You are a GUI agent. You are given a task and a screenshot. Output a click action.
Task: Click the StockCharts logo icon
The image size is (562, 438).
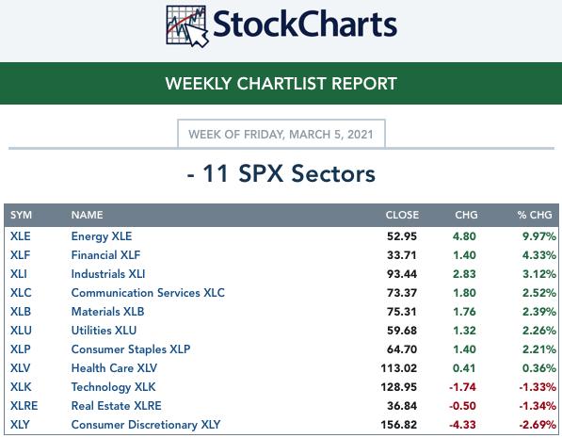pos(187,26)
